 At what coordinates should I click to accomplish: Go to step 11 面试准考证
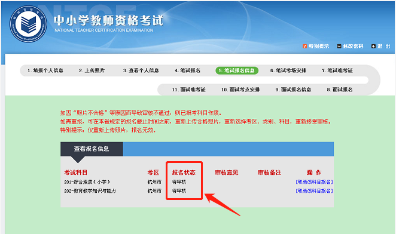pos(188,90)
